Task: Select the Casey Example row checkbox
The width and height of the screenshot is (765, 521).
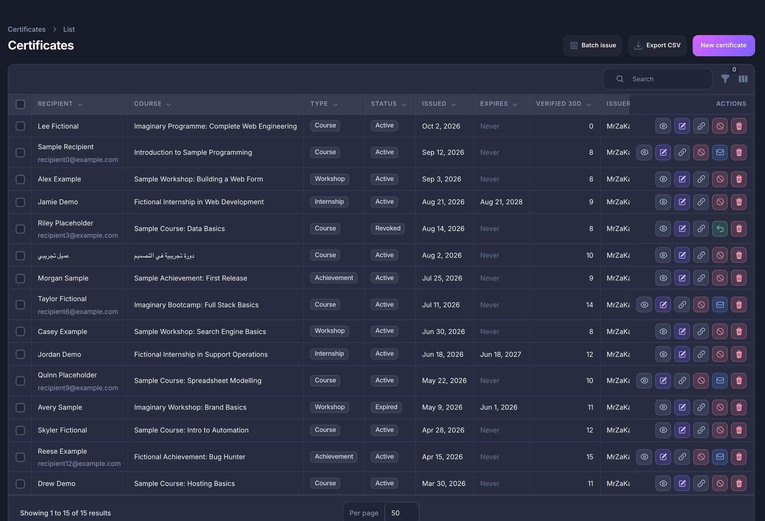Action: pyautogui.click(x=20, y=331)
